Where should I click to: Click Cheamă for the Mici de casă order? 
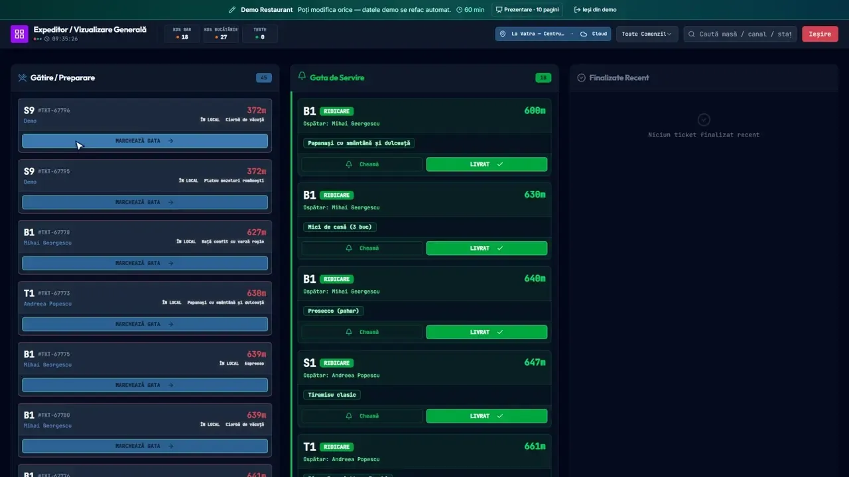pos(361,248)
